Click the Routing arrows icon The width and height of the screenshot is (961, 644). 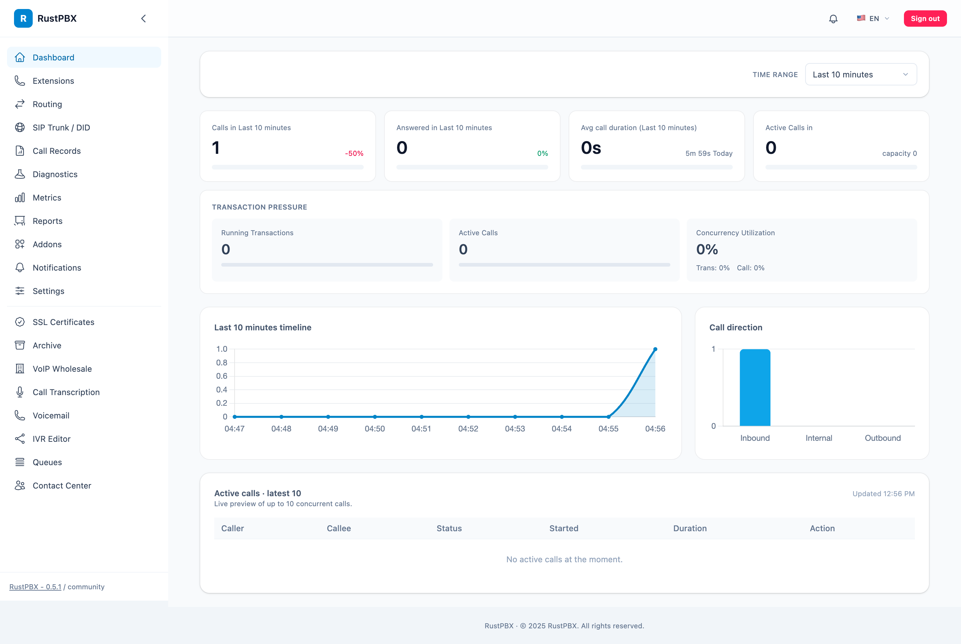tap(20, 104)
